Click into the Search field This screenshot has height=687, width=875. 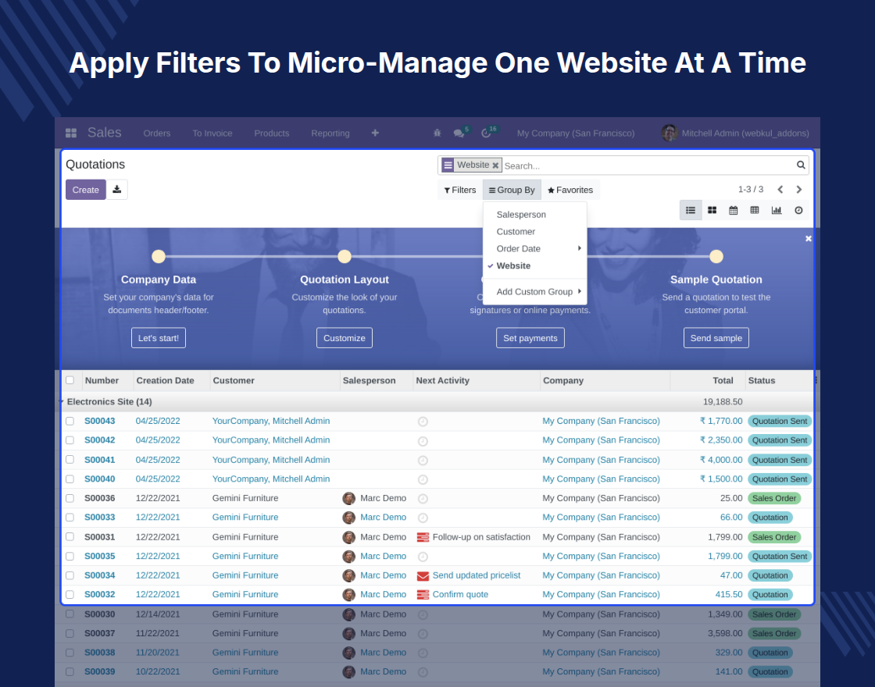point(648,166)
